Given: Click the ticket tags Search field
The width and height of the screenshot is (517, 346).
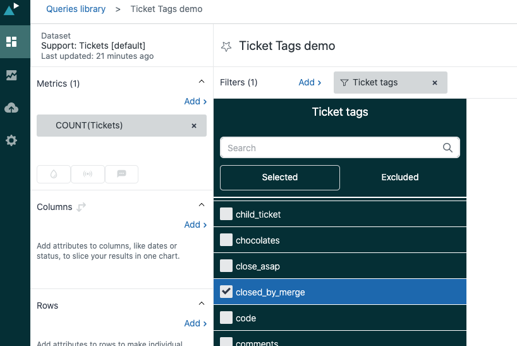Looking at the screenshot, I should [332, 148].
